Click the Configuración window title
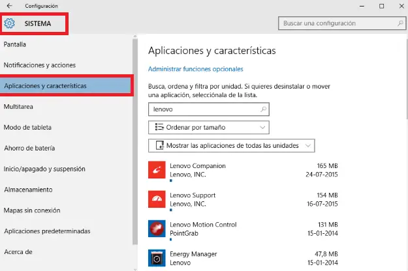This screenshot has height=271, width=408. tap(41, 6)
